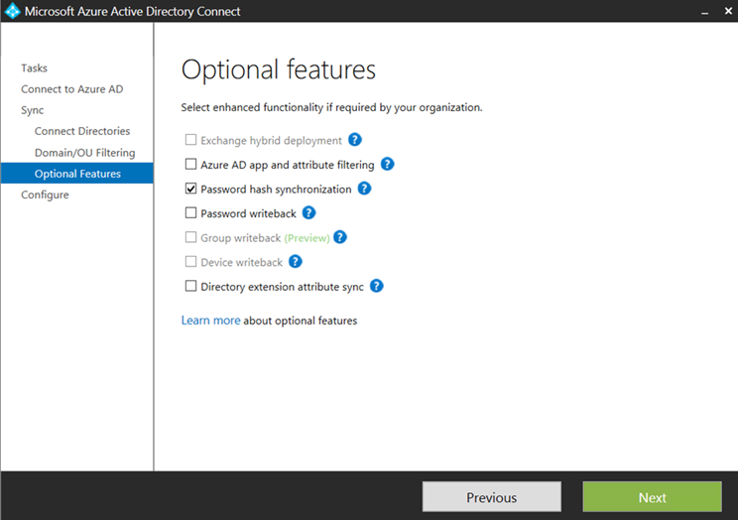Uncheck Password hash synchronization

click(191, 189)
